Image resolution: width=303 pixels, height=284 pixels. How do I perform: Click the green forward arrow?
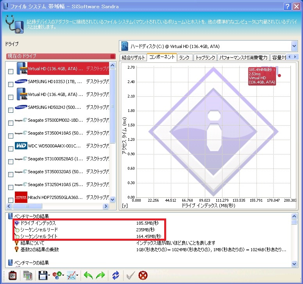100,275
